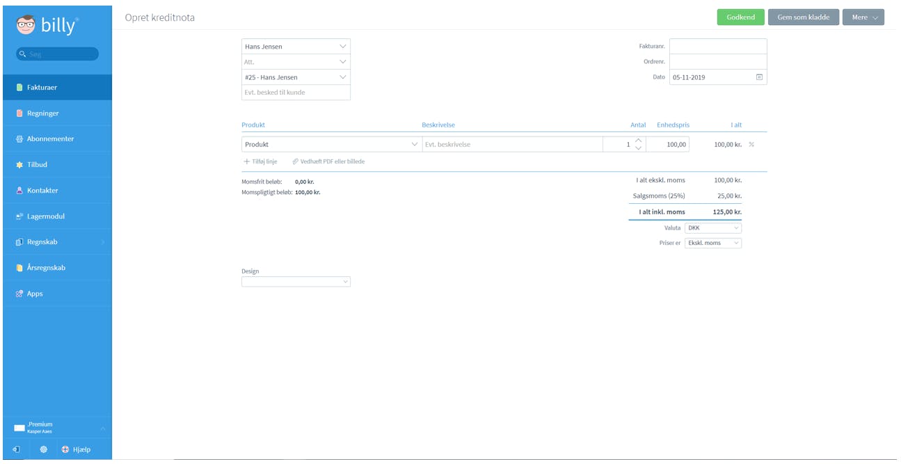Click the Tilføj linje link

point(260,161)
